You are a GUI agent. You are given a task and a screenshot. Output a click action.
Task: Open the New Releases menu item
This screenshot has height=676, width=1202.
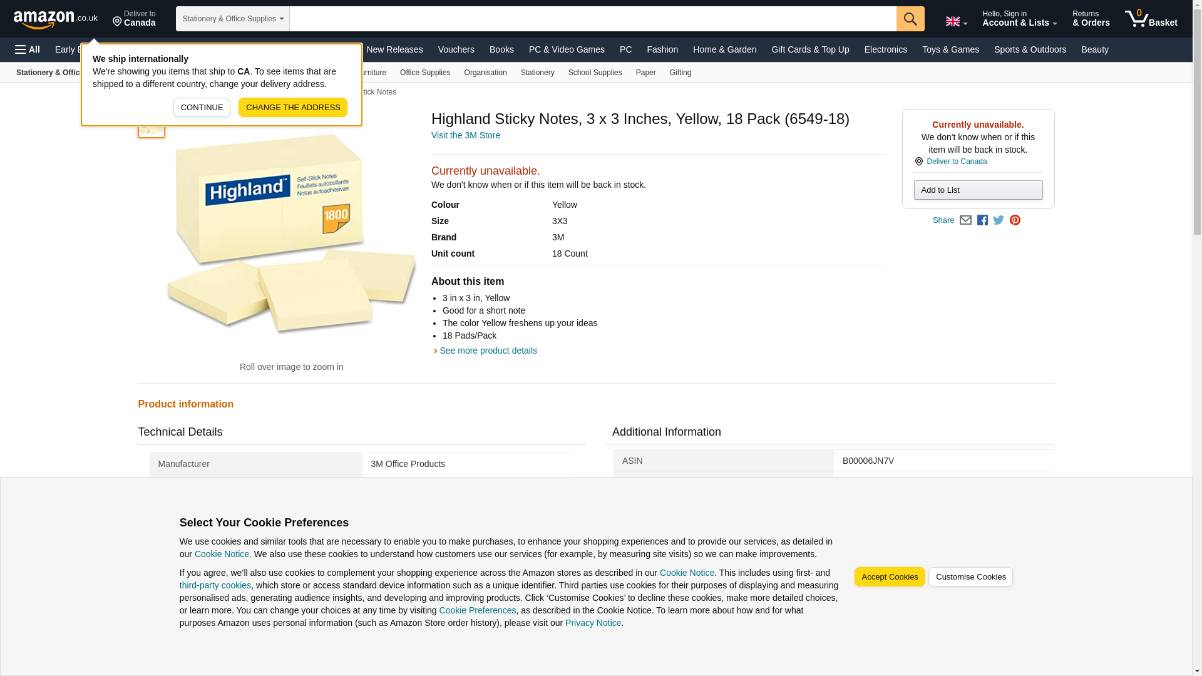pyautogui.click(x=394, y=49)
